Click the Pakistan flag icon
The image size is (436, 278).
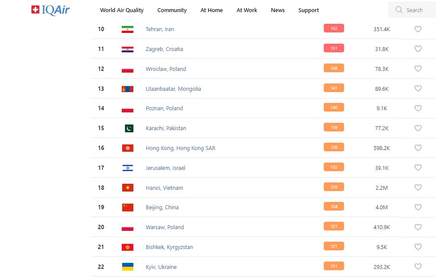[x=129, y=128]
